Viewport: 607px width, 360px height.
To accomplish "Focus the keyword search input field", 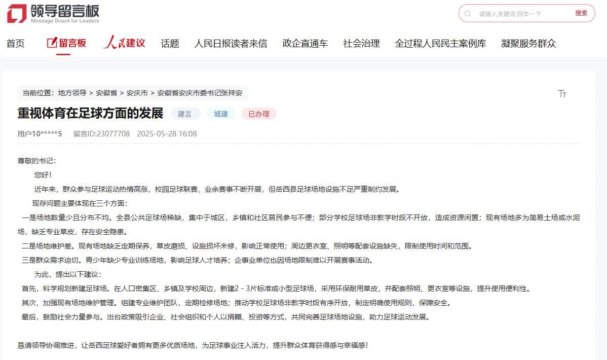I will (x=522, y=14).
